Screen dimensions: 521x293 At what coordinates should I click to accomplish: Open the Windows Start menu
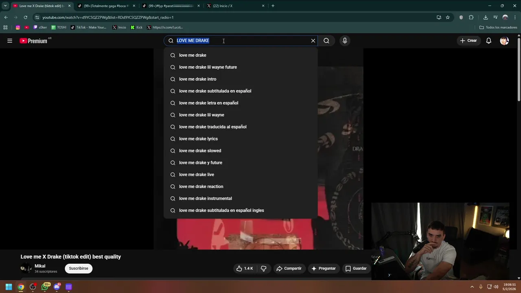click(9, 287)
